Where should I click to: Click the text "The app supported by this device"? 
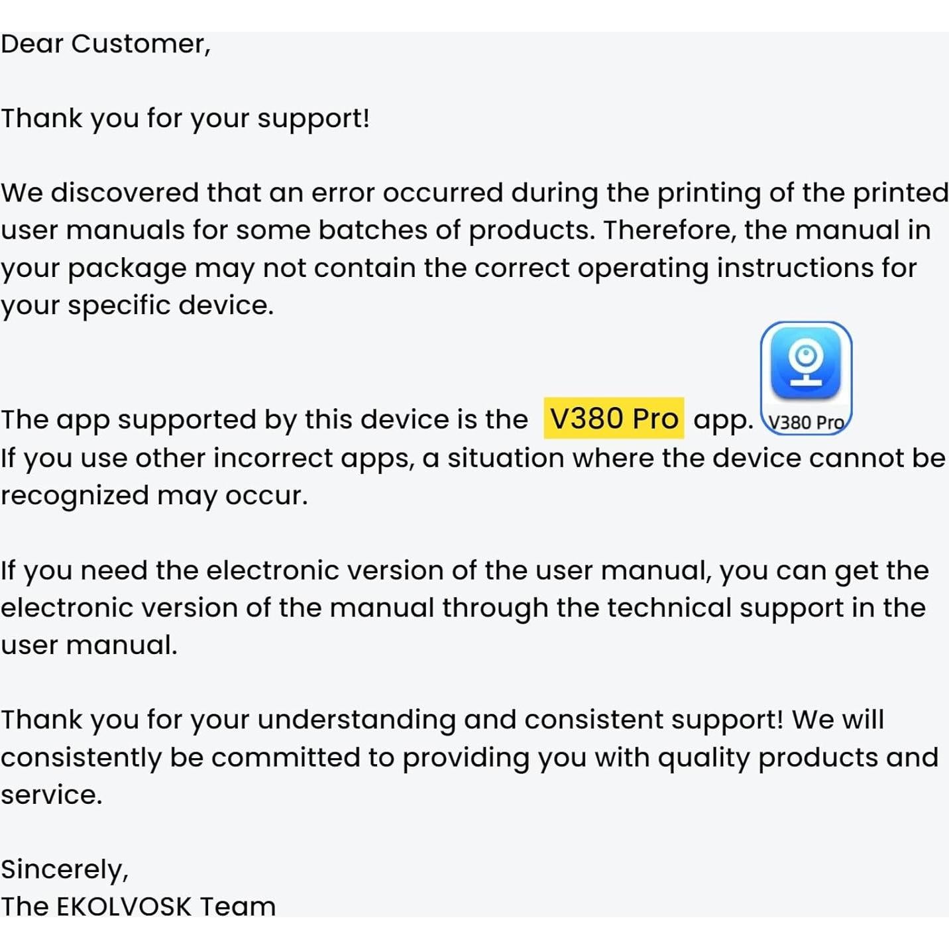(264, 419)
